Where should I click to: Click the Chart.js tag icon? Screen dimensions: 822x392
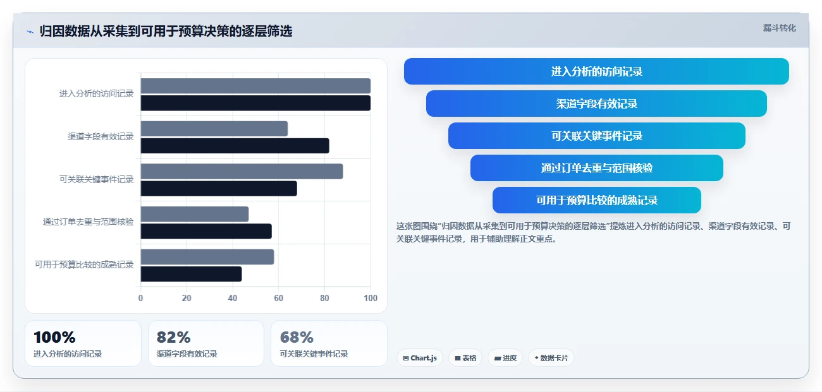[406, 359]
